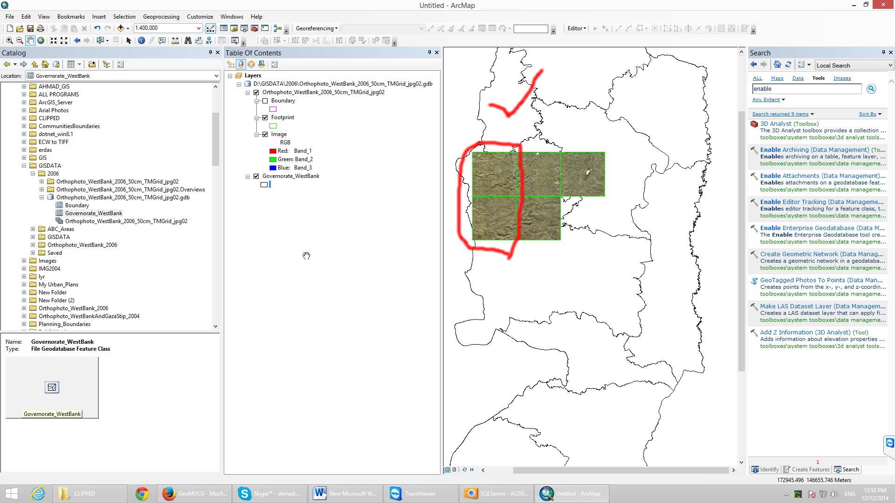This screenshot has width=895, height=503.
Task: Click the Catalog Home folder icon
Action: pyautogui.click(x=45, y=64)
